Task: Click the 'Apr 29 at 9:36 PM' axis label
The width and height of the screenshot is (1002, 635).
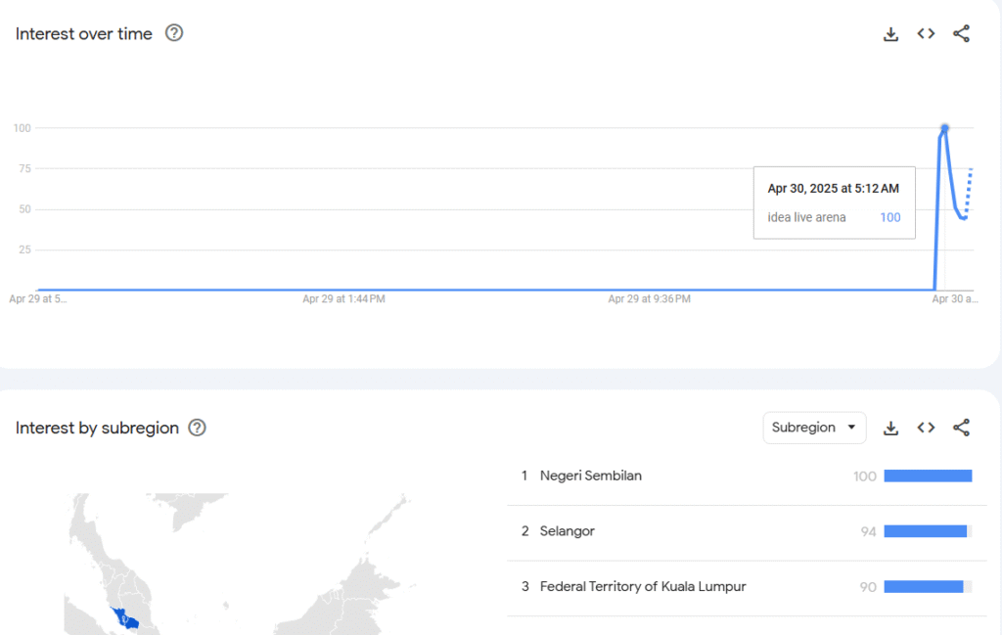Action: 650,299
